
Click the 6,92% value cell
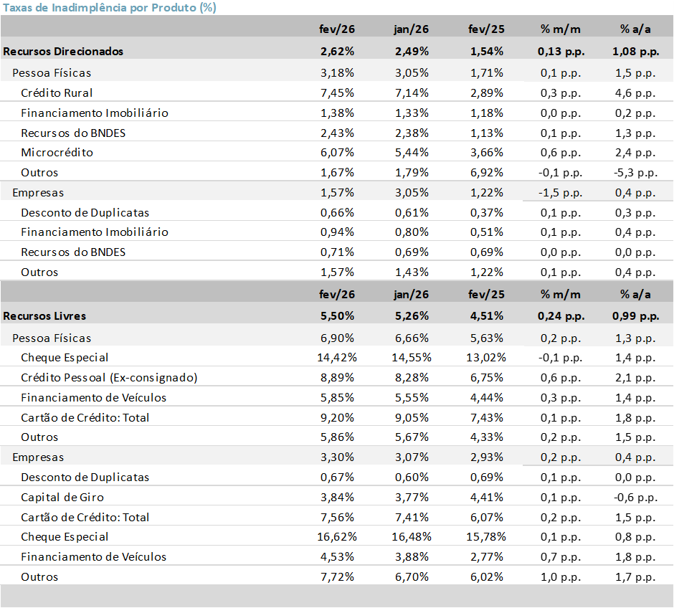pos(487,172)
